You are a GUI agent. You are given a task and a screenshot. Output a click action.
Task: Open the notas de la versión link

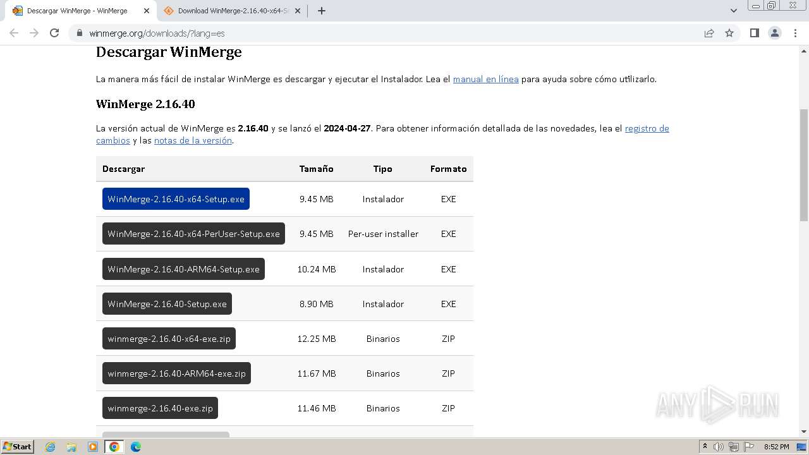point(193,140)
